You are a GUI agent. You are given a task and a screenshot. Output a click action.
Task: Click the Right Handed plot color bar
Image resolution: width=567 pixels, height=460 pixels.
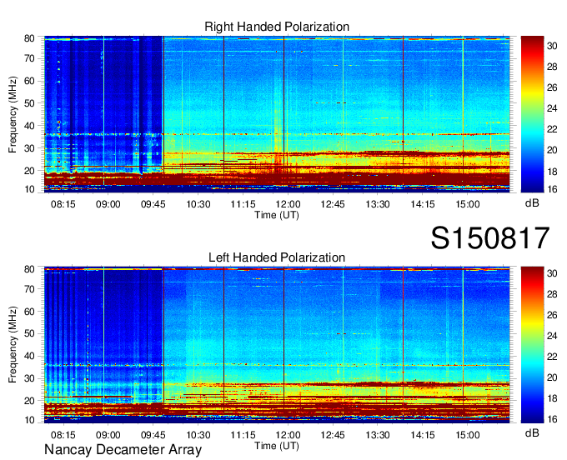(532, 114)
